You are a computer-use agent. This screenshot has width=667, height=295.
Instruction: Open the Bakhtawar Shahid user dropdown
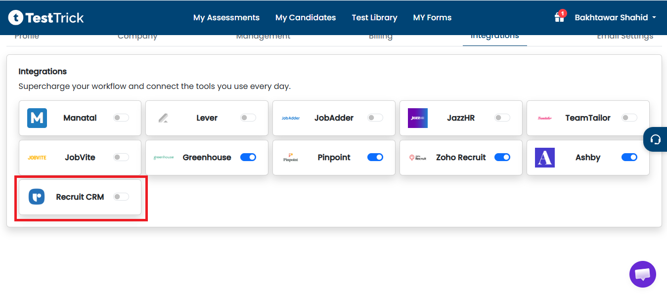616,17
